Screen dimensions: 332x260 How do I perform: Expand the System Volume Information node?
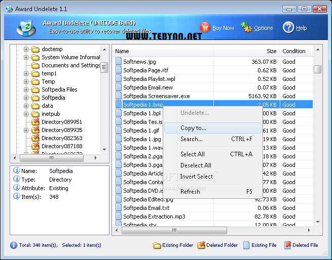[26, 57]
